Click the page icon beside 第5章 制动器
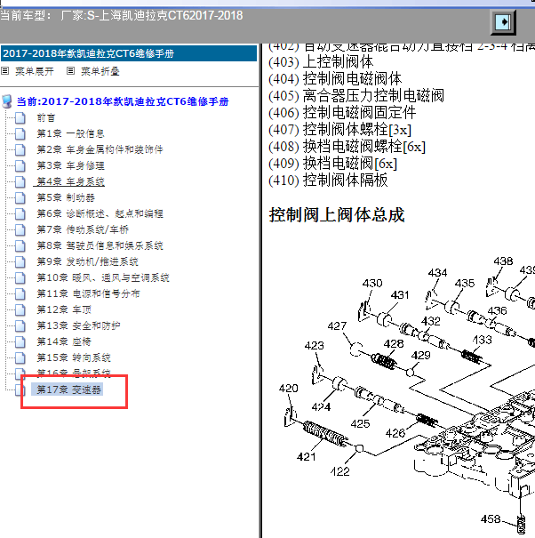This screenshot has width=535, height=538. 20,197
